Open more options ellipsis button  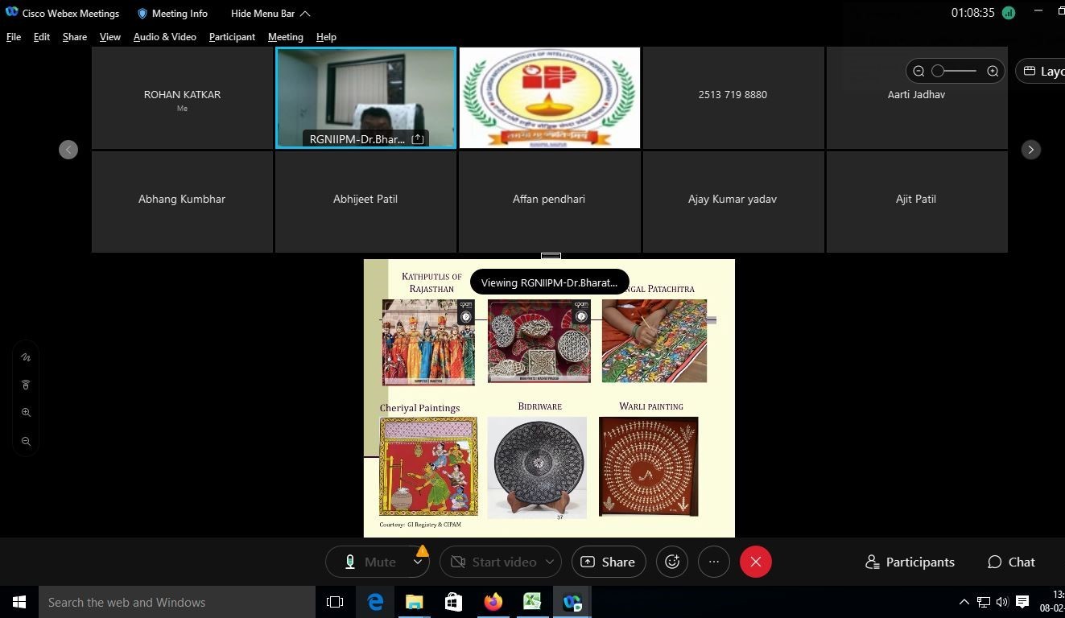pos(714,562)
